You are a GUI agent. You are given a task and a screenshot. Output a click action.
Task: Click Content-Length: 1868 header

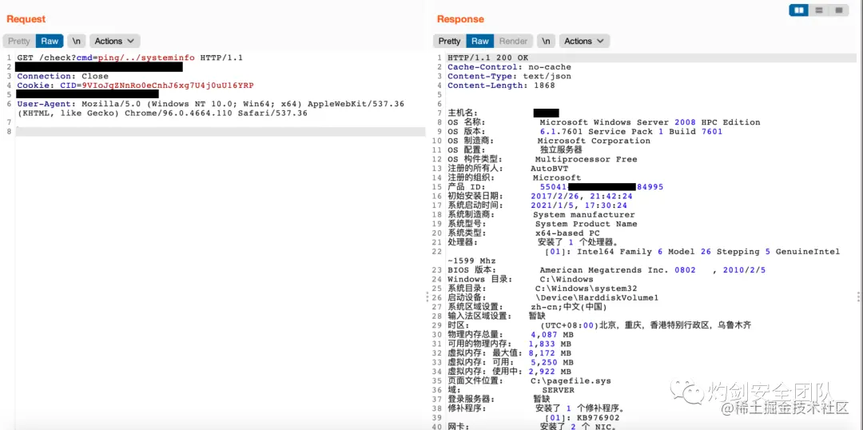[x=501, y=86]
